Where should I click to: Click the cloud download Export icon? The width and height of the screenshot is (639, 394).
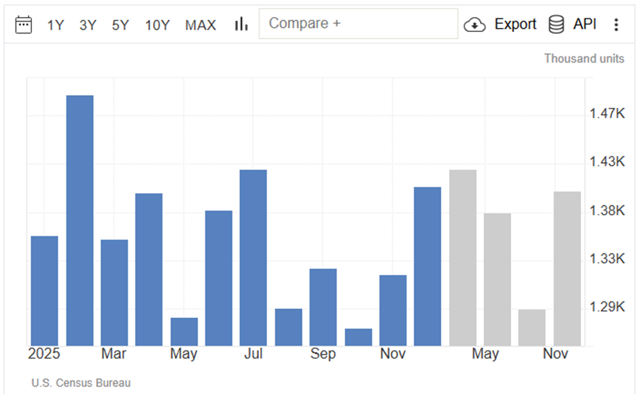coord(474,24)
